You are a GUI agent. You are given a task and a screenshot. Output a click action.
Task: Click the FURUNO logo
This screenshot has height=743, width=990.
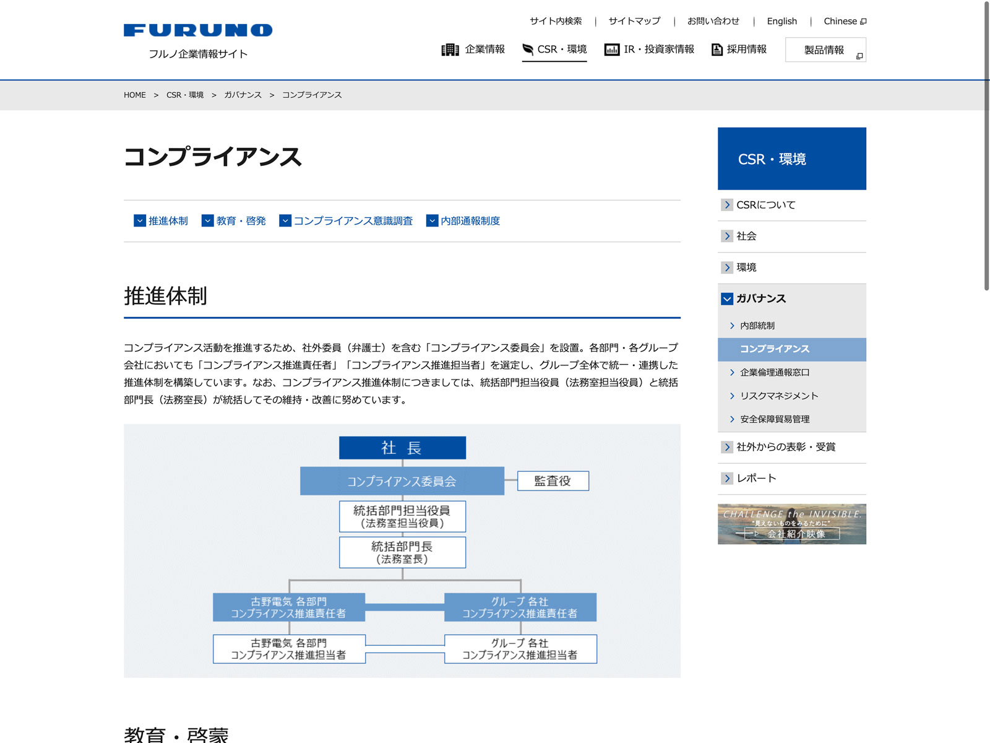198,30
